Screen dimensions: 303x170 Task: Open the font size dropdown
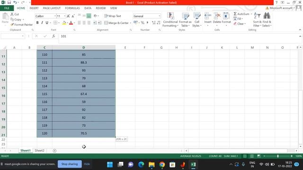[65, 16]
